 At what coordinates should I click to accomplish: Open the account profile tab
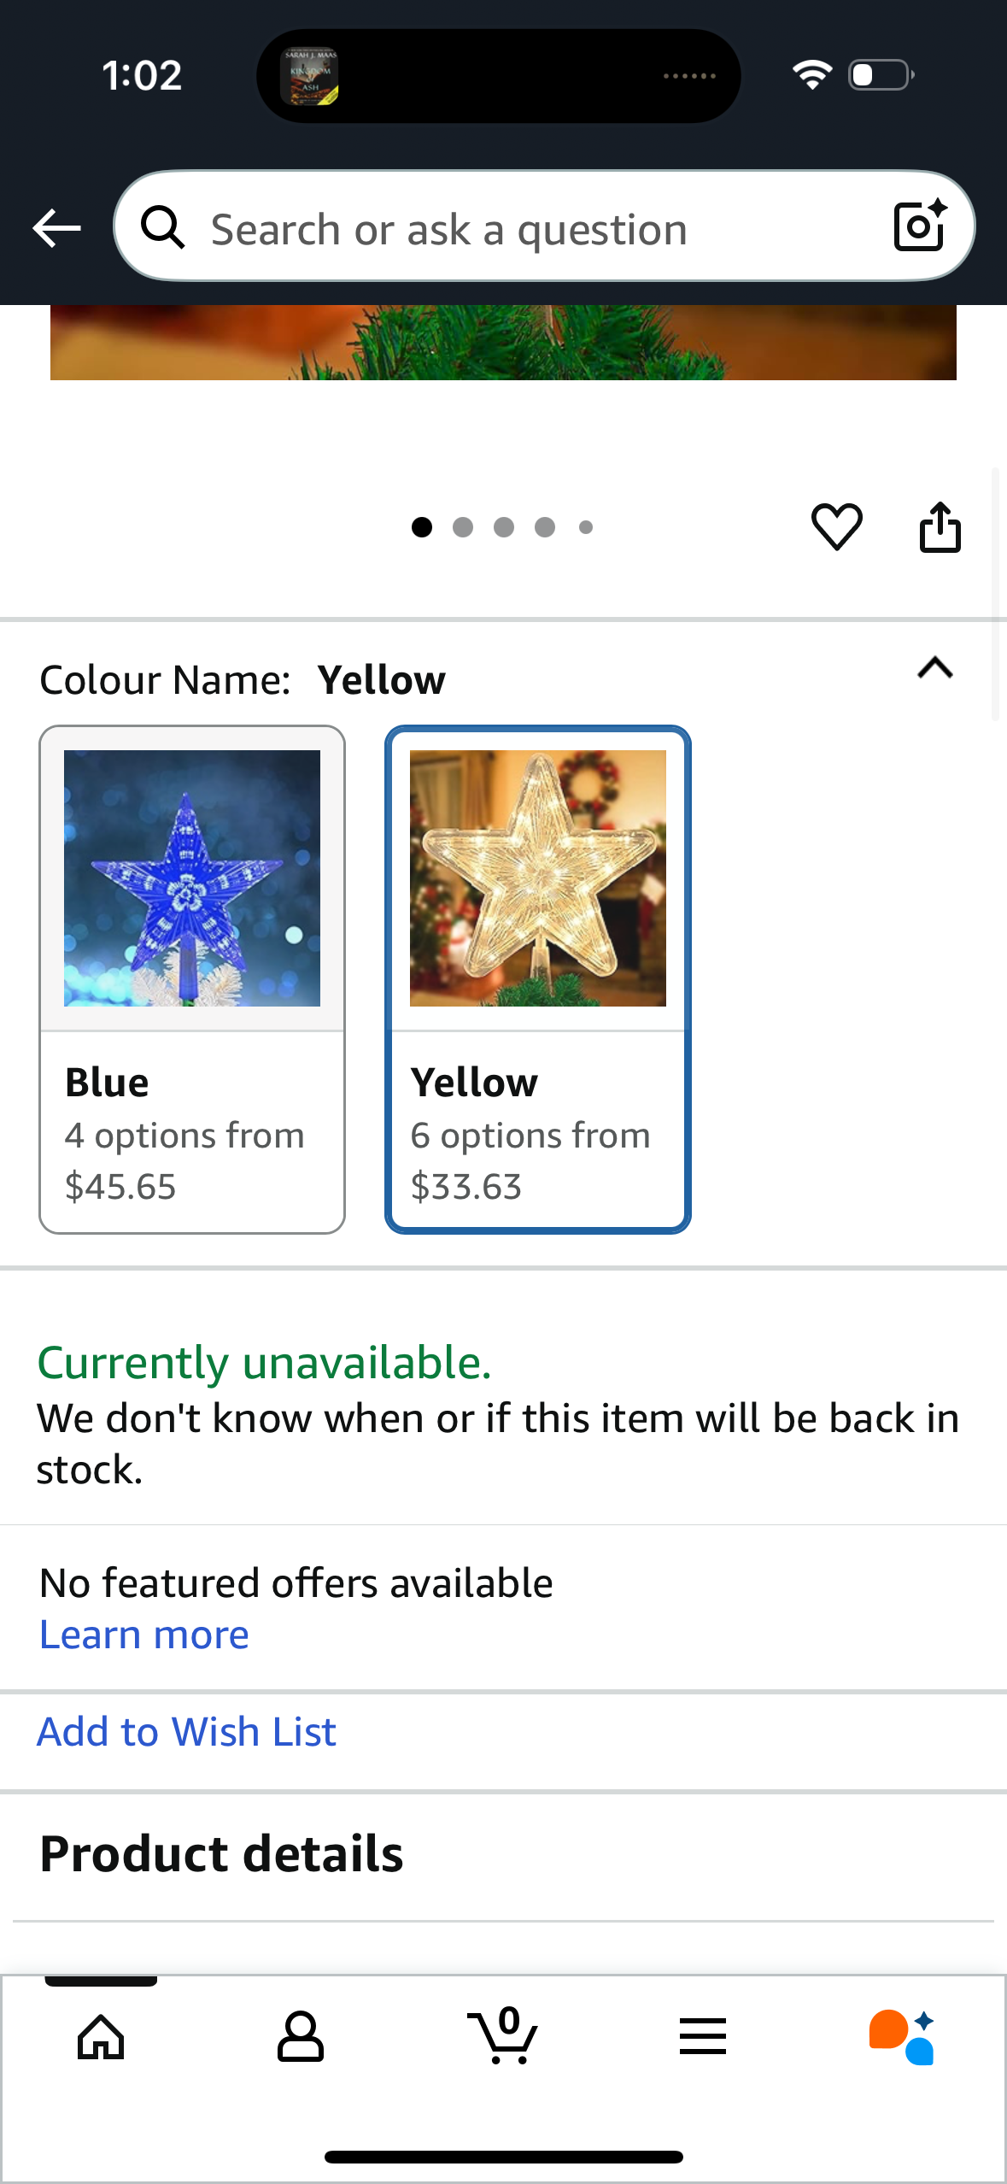coord(301,2037)
